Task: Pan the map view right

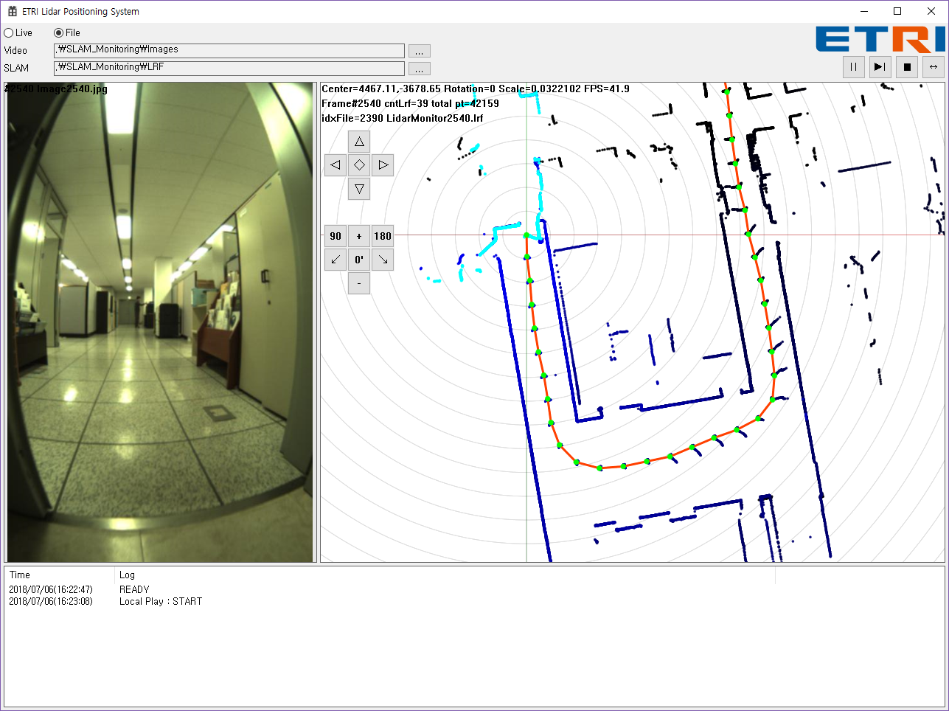Action: coord(383,165)
